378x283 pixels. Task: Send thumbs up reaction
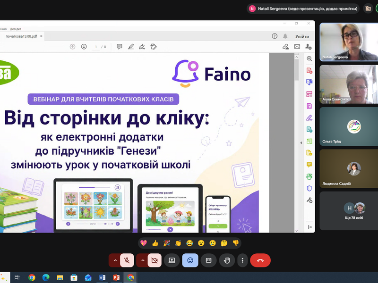click(155, 243)
